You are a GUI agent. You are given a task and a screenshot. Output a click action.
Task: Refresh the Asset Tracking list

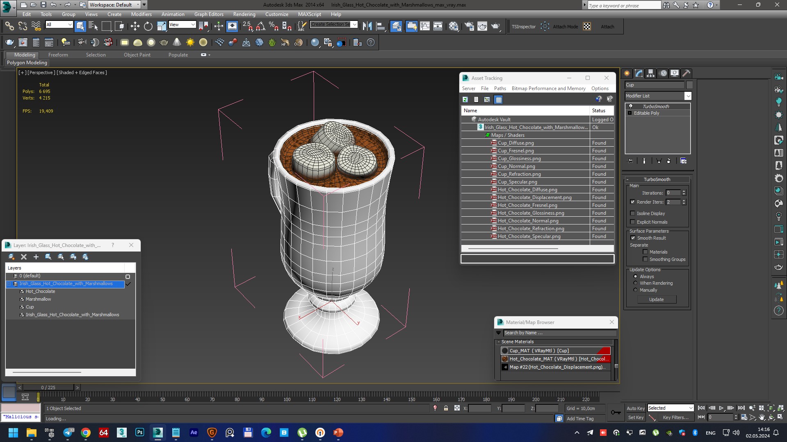tap(465, 100)
